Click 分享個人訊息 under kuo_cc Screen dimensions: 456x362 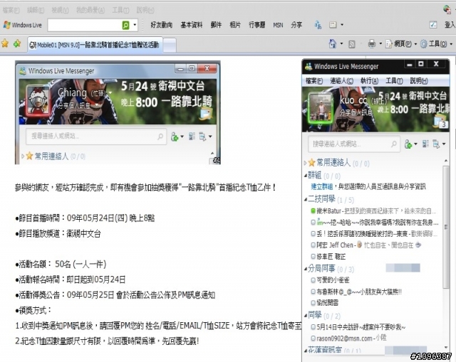[356, 112]
